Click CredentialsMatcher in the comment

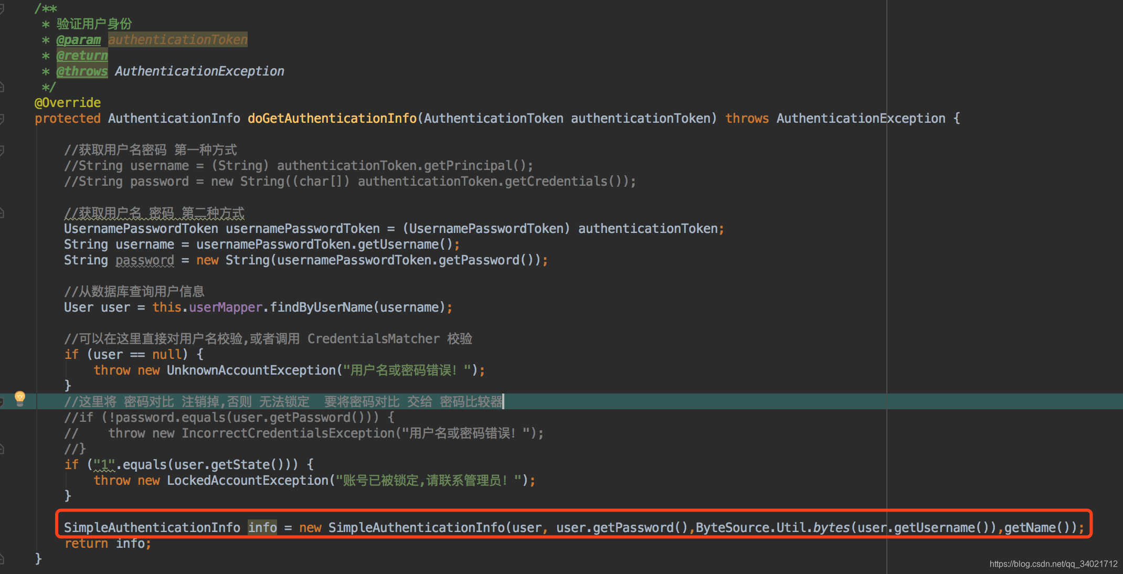[374, 339]
